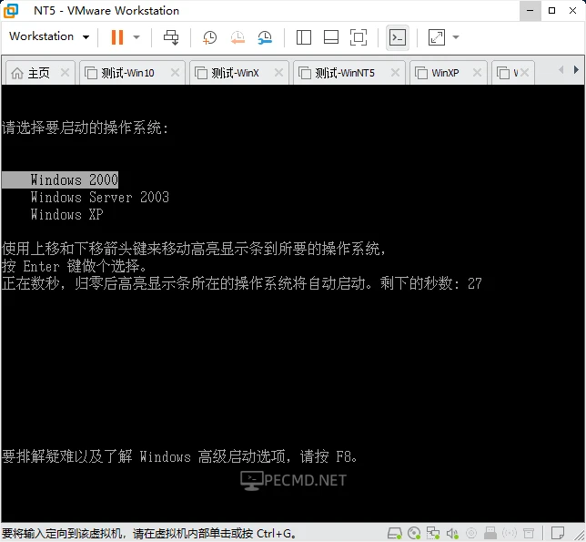This screenshot has width=586, height=542.
Task: Click the printer status icon
Action: 490,533
